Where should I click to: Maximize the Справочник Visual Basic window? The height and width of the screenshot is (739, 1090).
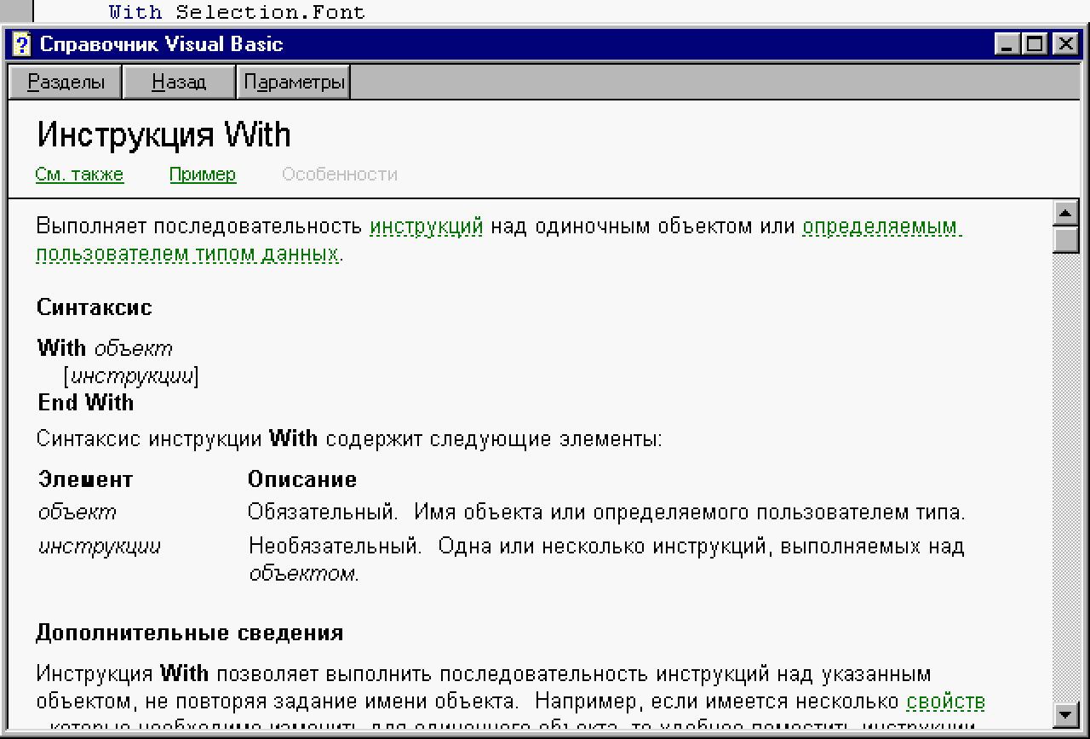coord(1035,44)
